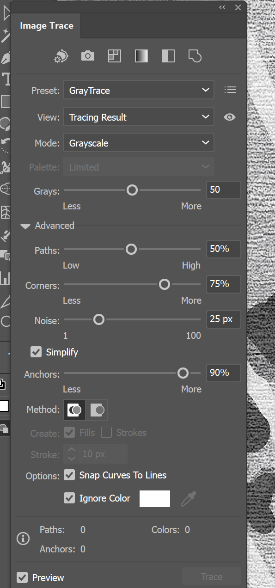Open the GrayTrace preset dropdown
The height and width of the screenshot is (588, 275).
tap(138, 90)
